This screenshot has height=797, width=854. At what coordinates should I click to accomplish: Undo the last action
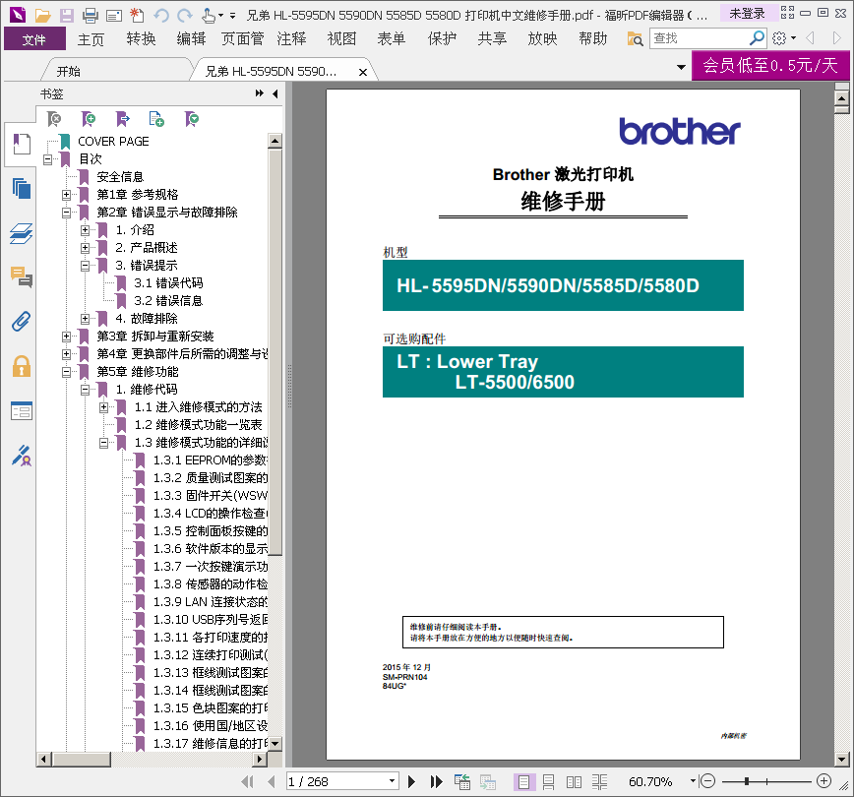tap(161, 16)
